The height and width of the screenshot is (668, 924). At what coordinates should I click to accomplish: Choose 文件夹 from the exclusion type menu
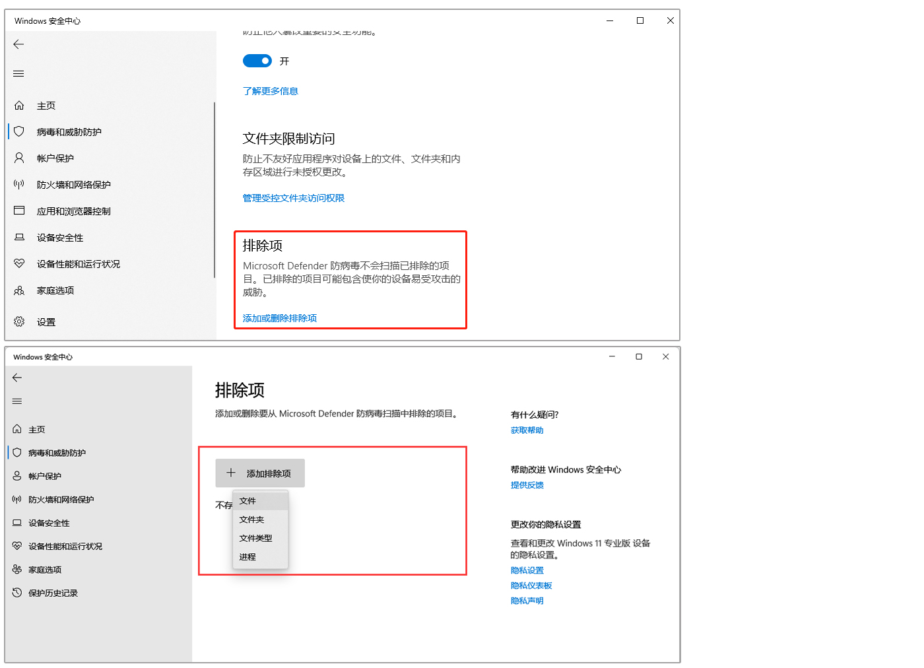(251, 520)
